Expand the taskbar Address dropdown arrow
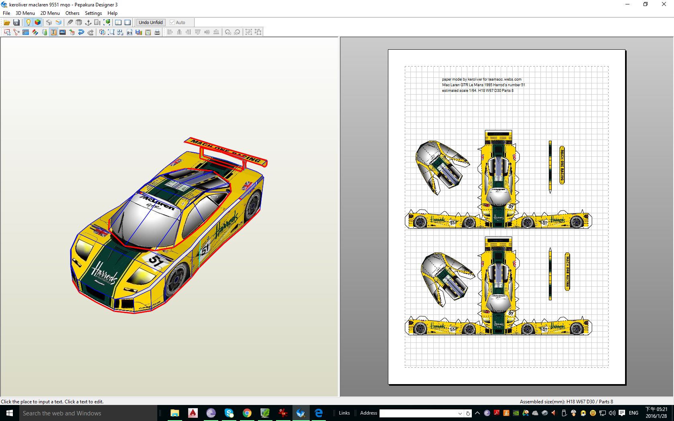This screenshot has width=674, height=421. tap(460, 413)
